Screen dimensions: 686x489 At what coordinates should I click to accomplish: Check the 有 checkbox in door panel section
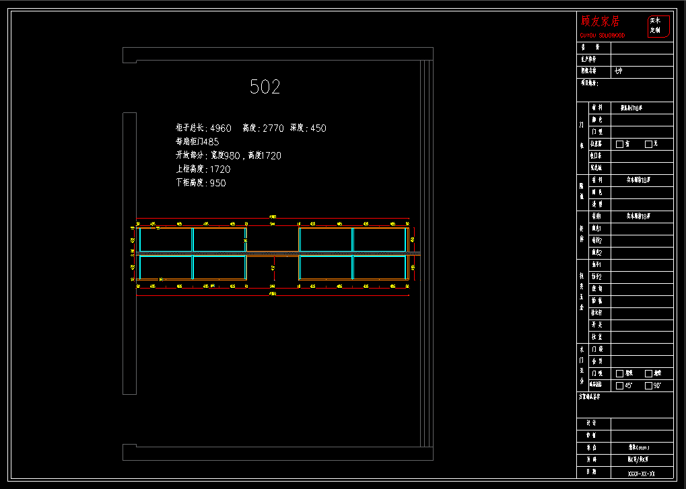tap(620, 144)
